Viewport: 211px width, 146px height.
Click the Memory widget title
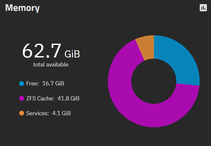click(x=22, y=8)
